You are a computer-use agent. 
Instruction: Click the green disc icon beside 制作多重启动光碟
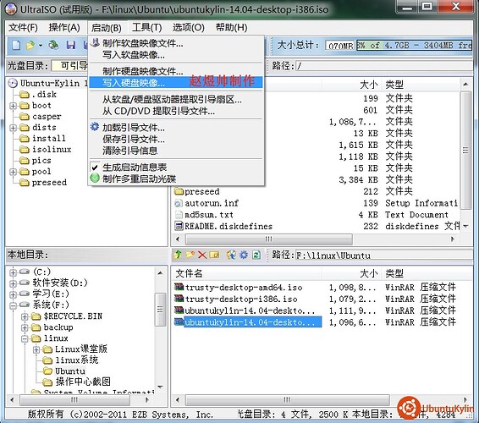tap(95, 178)
